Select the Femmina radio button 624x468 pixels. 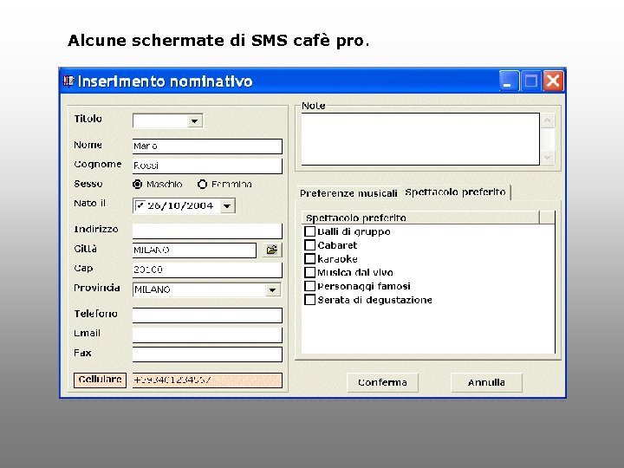202,185
